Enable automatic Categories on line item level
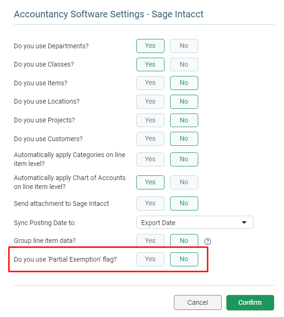This screenshot has height=317, width=284. (x=150, y=159)
